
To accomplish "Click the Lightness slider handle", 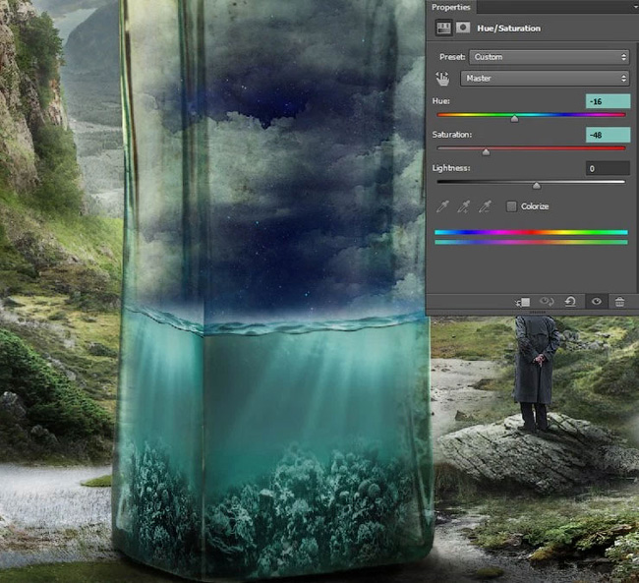I will pyautogui.click(x=537, y=186).
